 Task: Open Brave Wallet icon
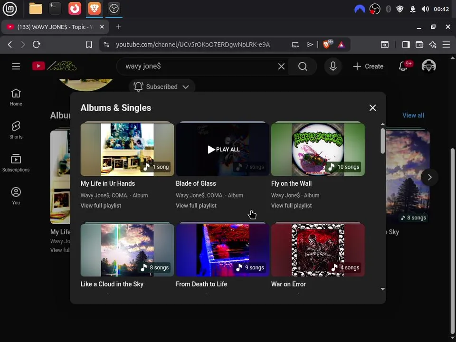(419, 45)
